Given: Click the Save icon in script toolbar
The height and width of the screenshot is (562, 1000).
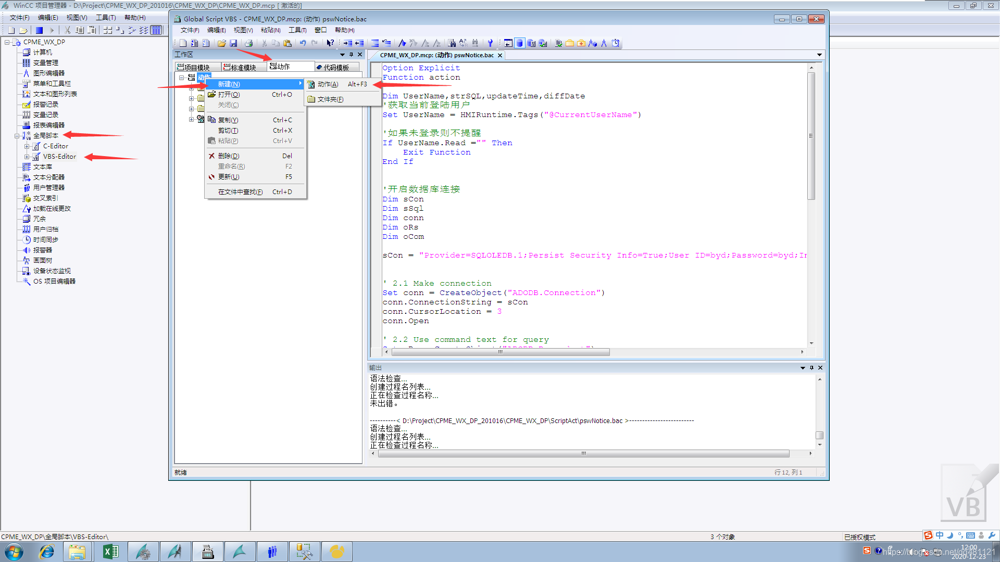Looking at the screenshot, I should 233,43.
